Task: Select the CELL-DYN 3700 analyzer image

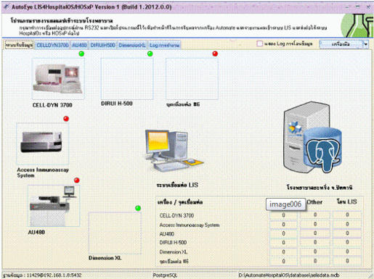Action: pyautogui.click(x=58, y=78)
